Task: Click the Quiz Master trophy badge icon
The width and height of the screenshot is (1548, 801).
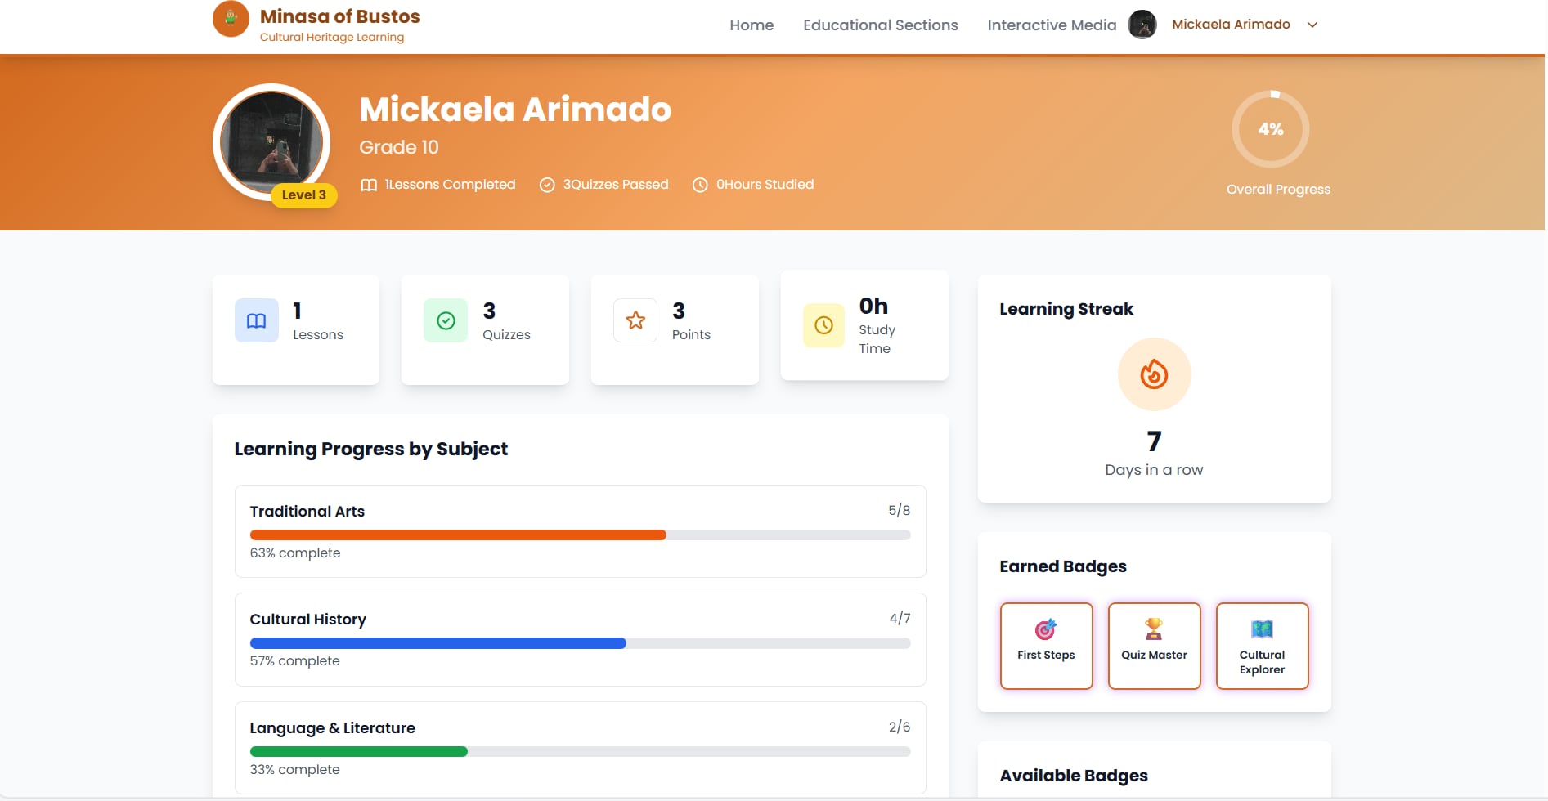Action: pyautogui.click(x=1154, y=629)
